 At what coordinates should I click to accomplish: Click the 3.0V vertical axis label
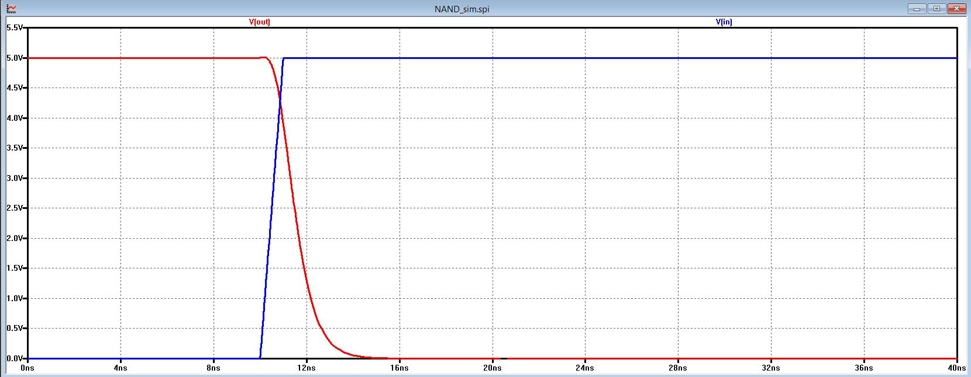click(x=14, y=178)
